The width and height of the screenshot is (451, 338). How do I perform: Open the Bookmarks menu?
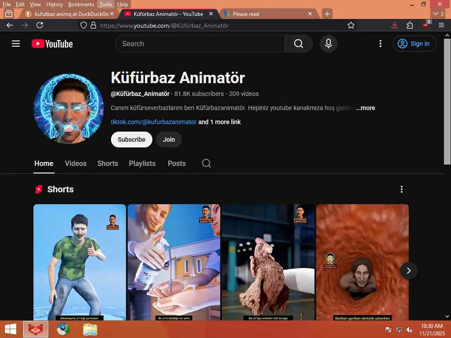[81, 4]
